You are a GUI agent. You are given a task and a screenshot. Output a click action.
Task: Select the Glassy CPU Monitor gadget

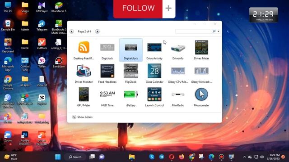pos(178,73)
